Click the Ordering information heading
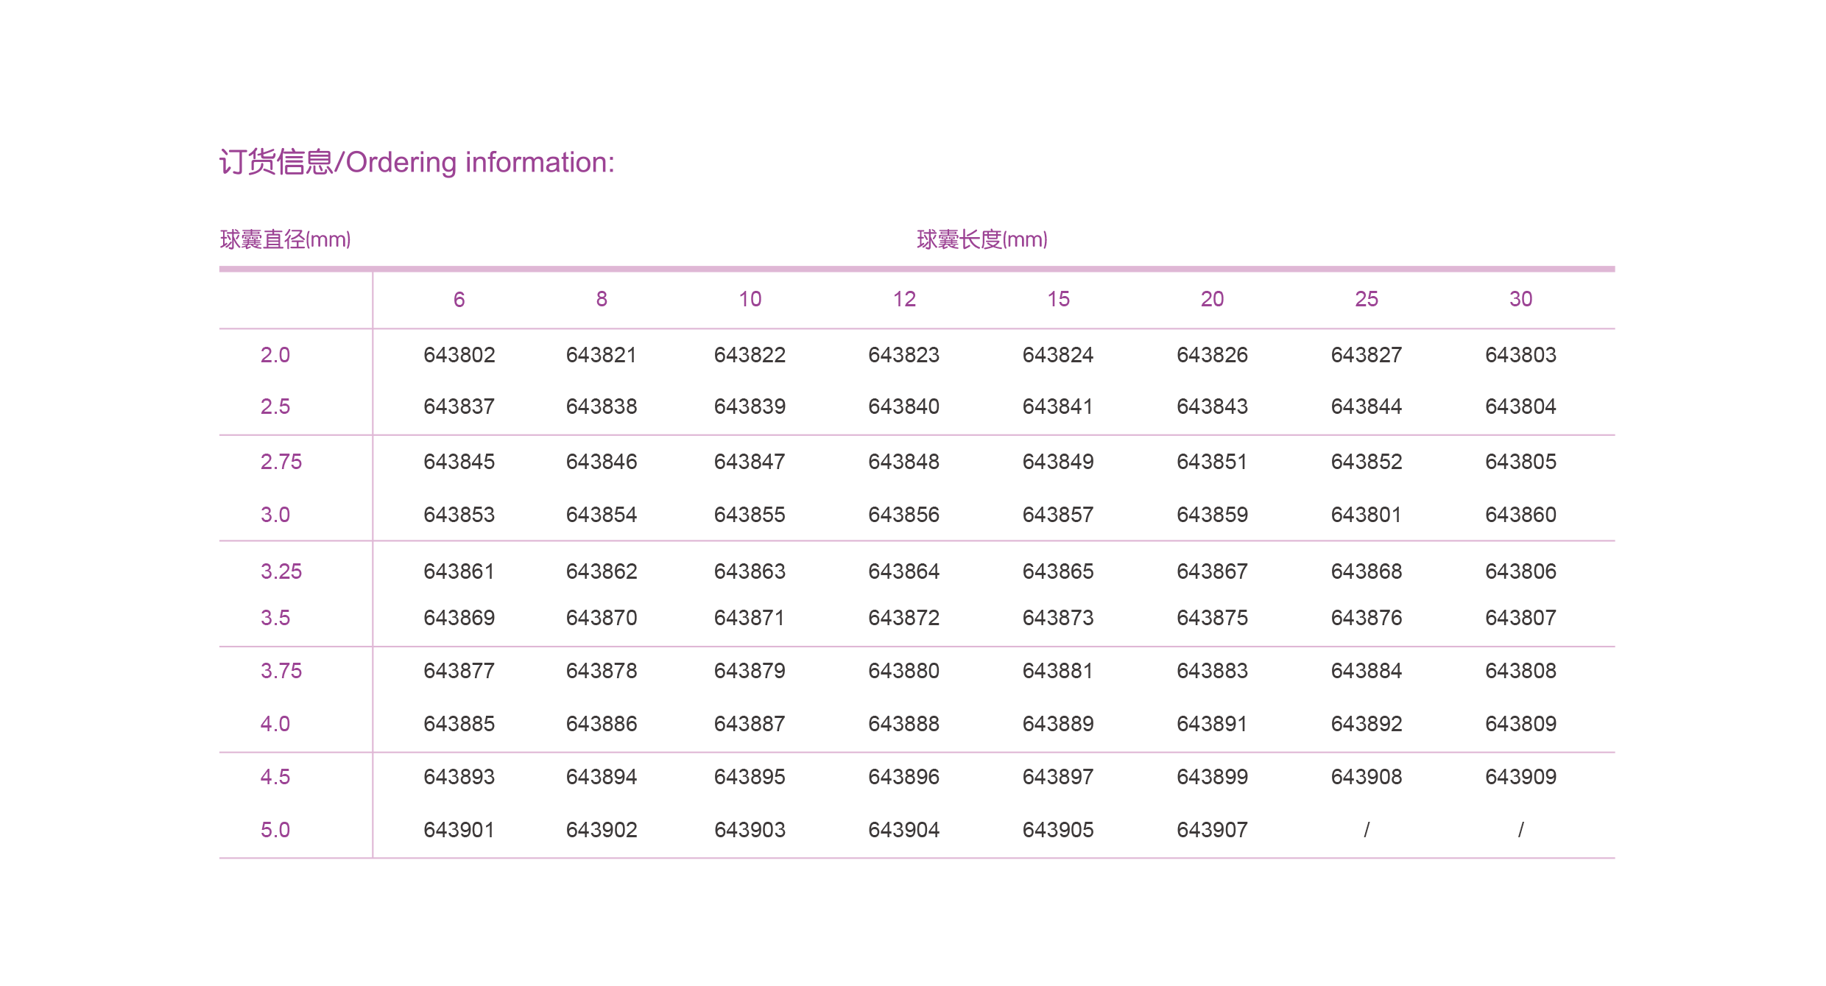1826x986 pixels. point(417,163)
